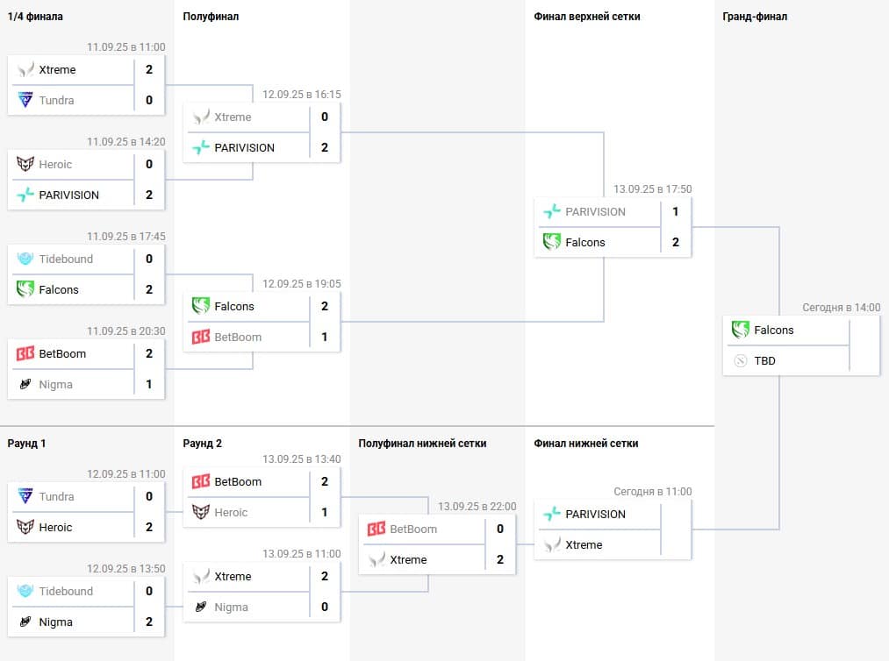Click PARIVISION logo in Финал верхней сетки
The width and height of the screenshot is (889, 661).
tap(551, 211)
